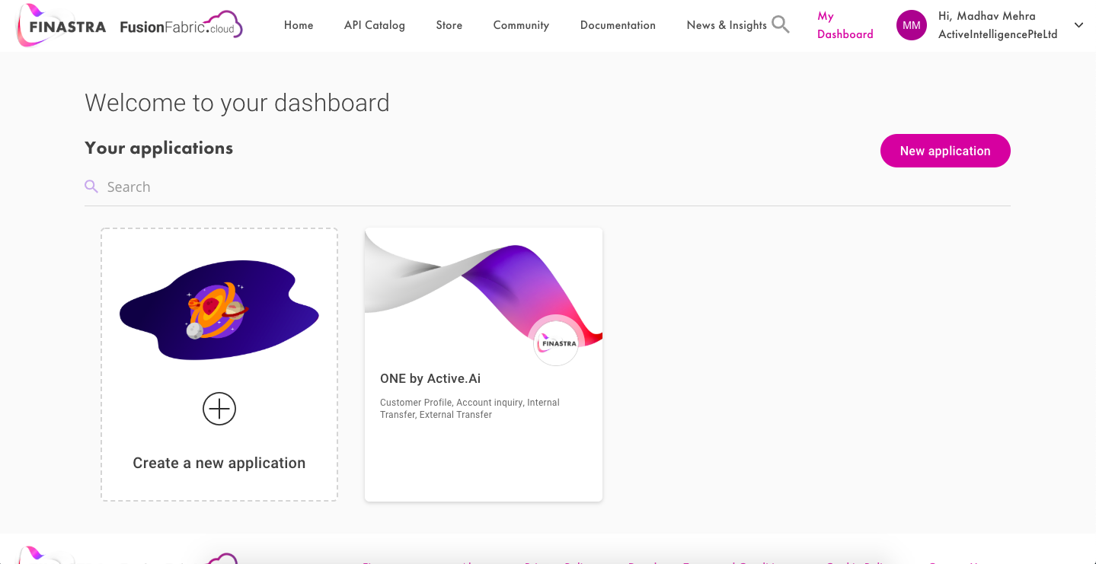1096x564 pixels.
Task: Open the API Catalog menu
Action: (x=375, y=25)
